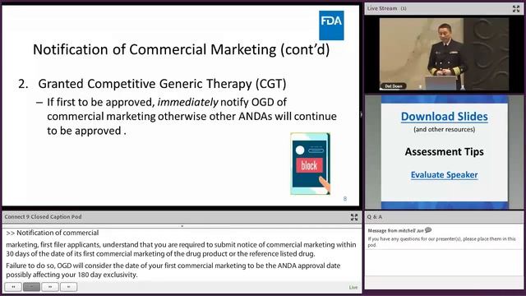The width and height of the screenshot is (526, 296).
Task: Click the Q & A pod title
Action: (x=375, y=217)
